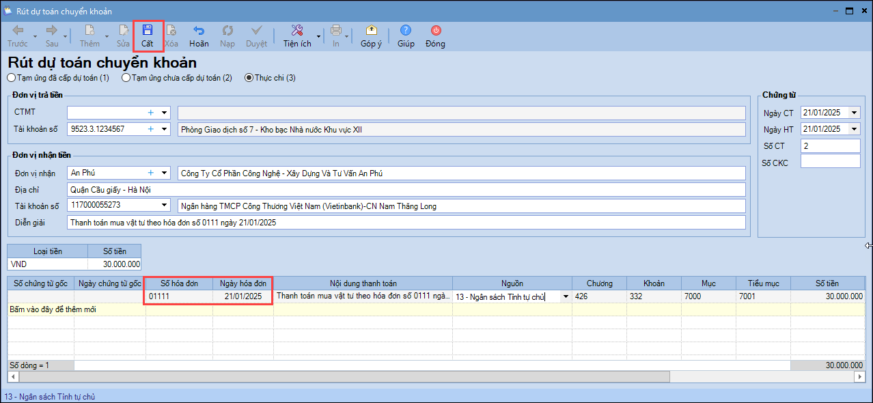Screen dimensions: 873x403
Task: Add new payer account with plus icon
Action: (x=151, y=128)
